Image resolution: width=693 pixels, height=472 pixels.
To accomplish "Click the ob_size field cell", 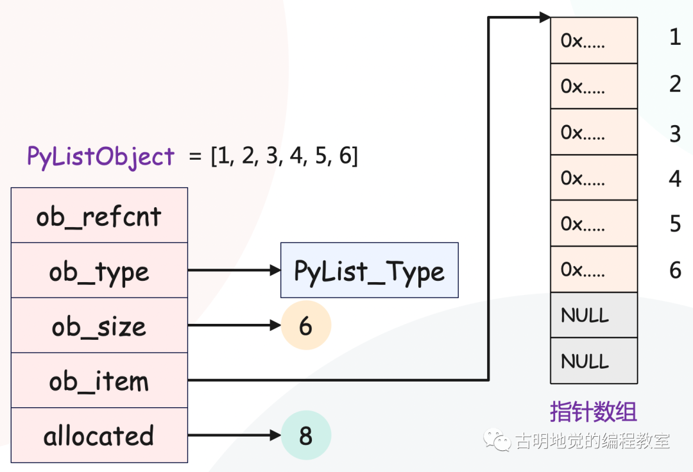I will tap(99, 325).
